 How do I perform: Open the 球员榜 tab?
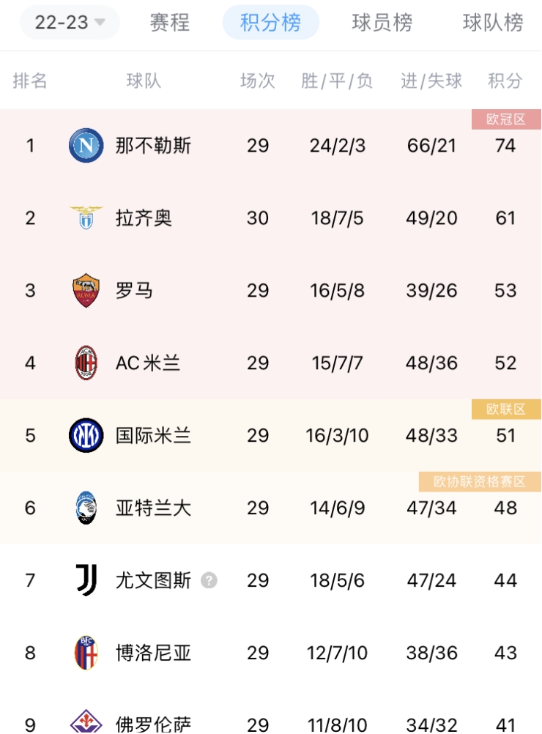point(382,22)
